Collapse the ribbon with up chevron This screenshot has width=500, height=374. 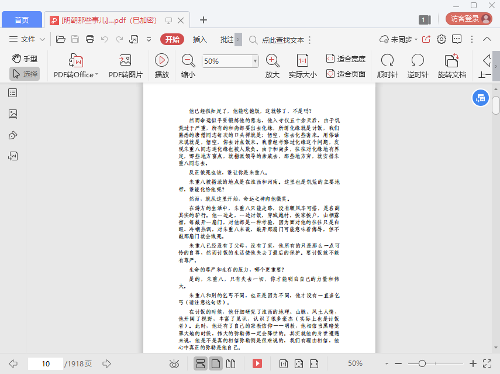tap(487, 39)
